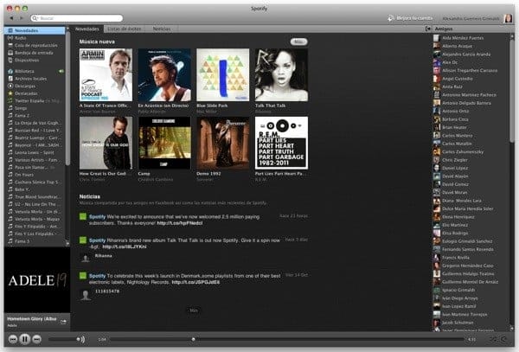Click the Mejora tu cuenta icon
The image size is (519, 352).
(391, 18)
